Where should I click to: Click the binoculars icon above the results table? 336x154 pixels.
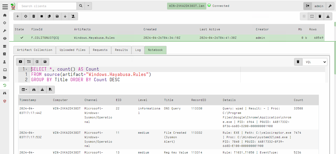point(34,90)
